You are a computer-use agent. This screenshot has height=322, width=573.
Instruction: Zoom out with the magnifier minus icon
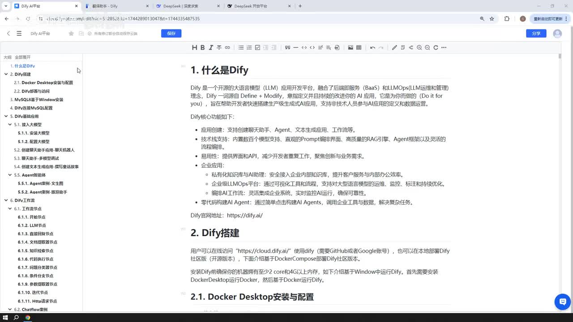click(428, 47)
